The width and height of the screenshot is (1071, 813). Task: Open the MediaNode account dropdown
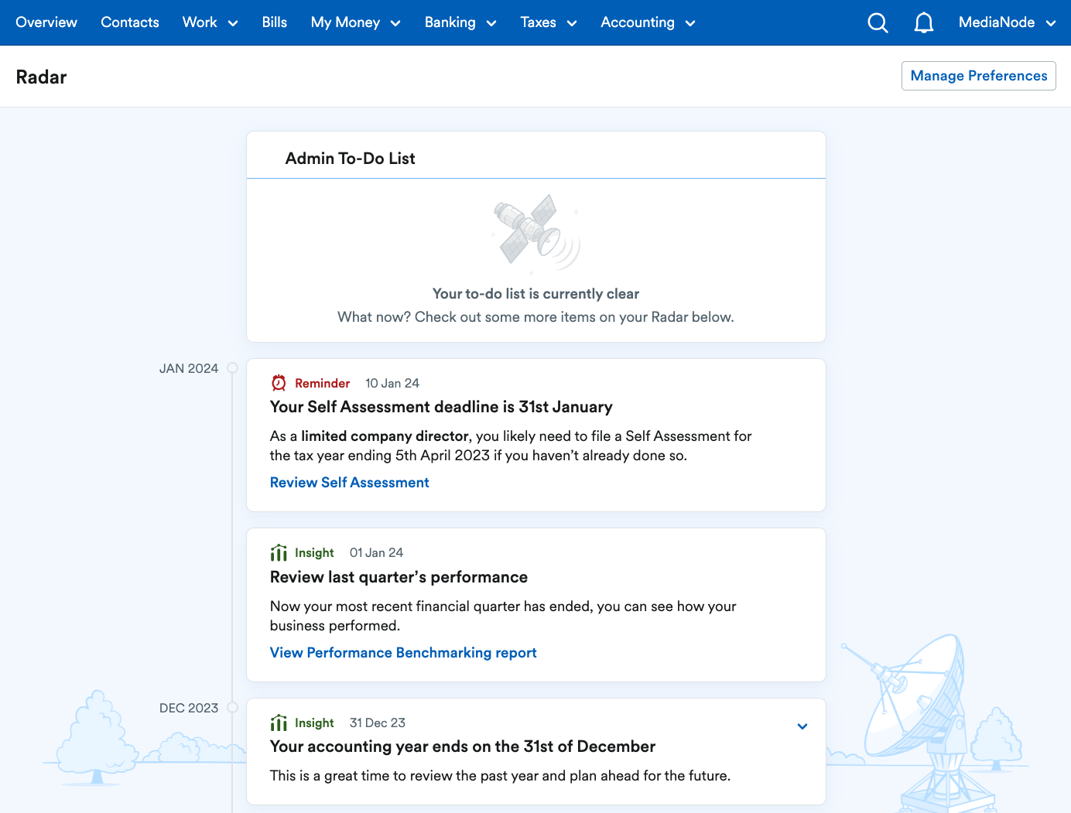(1006, 22)
